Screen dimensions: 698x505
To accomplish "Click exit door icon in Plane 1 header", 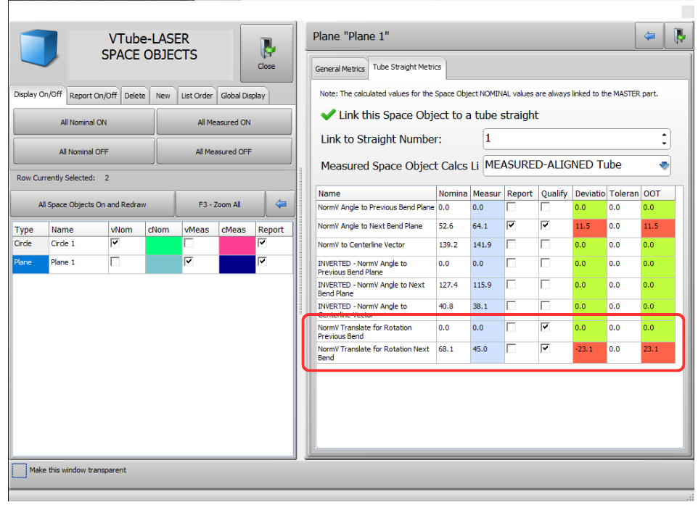I will (678, 36).
